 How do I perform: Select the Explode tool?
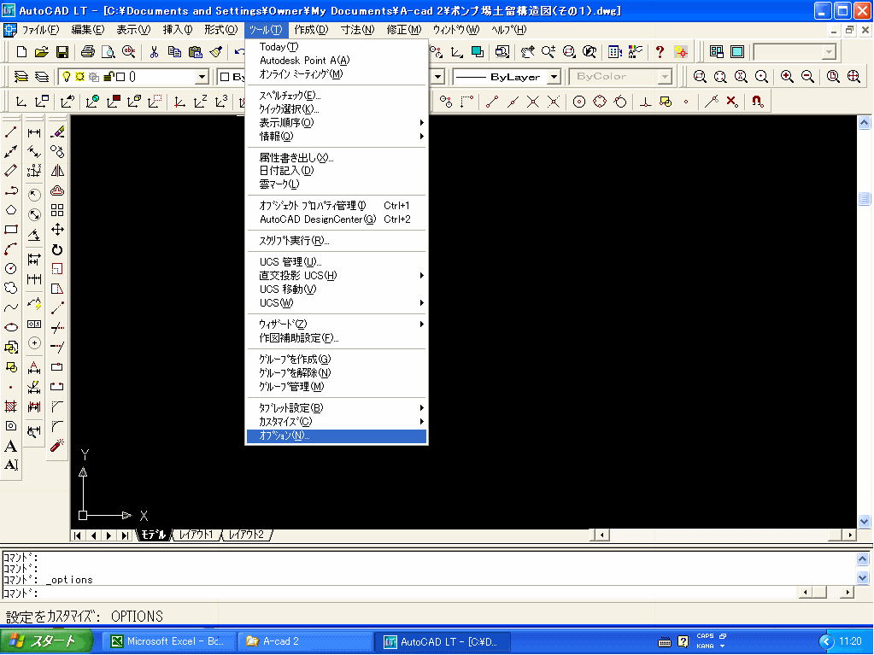[x=57, y=446]
